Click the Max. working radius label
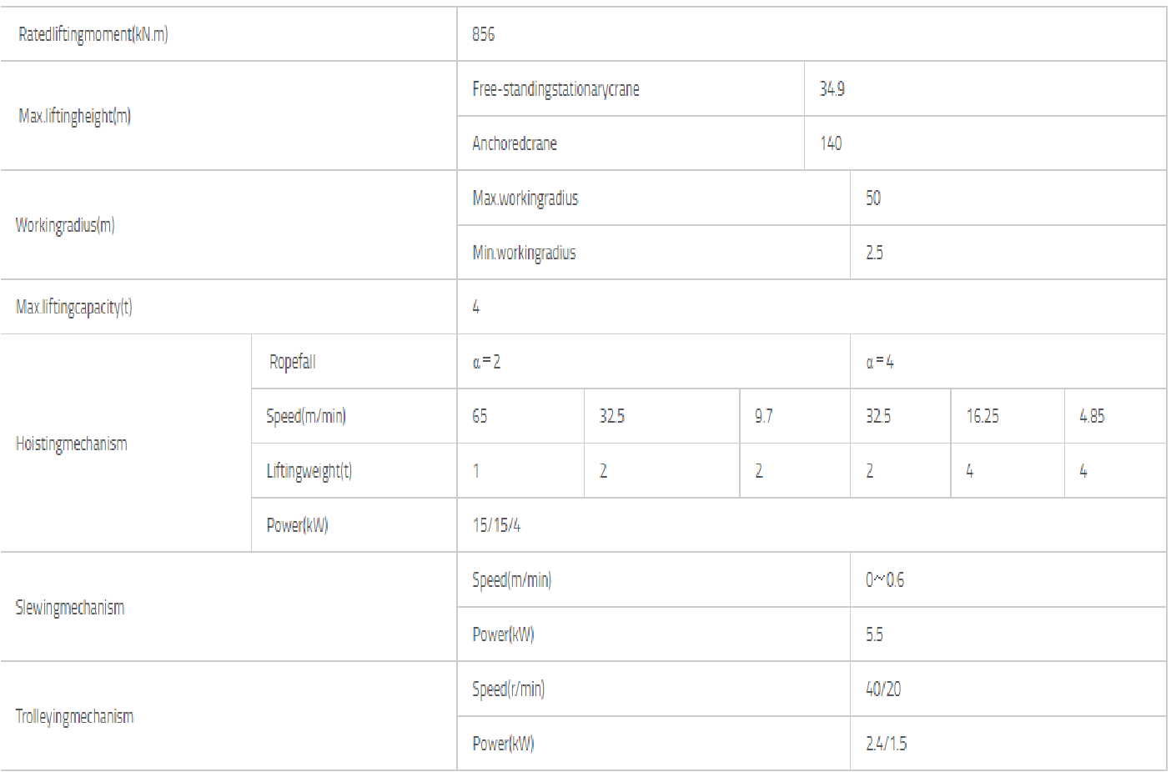Screen dimensions: 1171x772 coord(525,198)
